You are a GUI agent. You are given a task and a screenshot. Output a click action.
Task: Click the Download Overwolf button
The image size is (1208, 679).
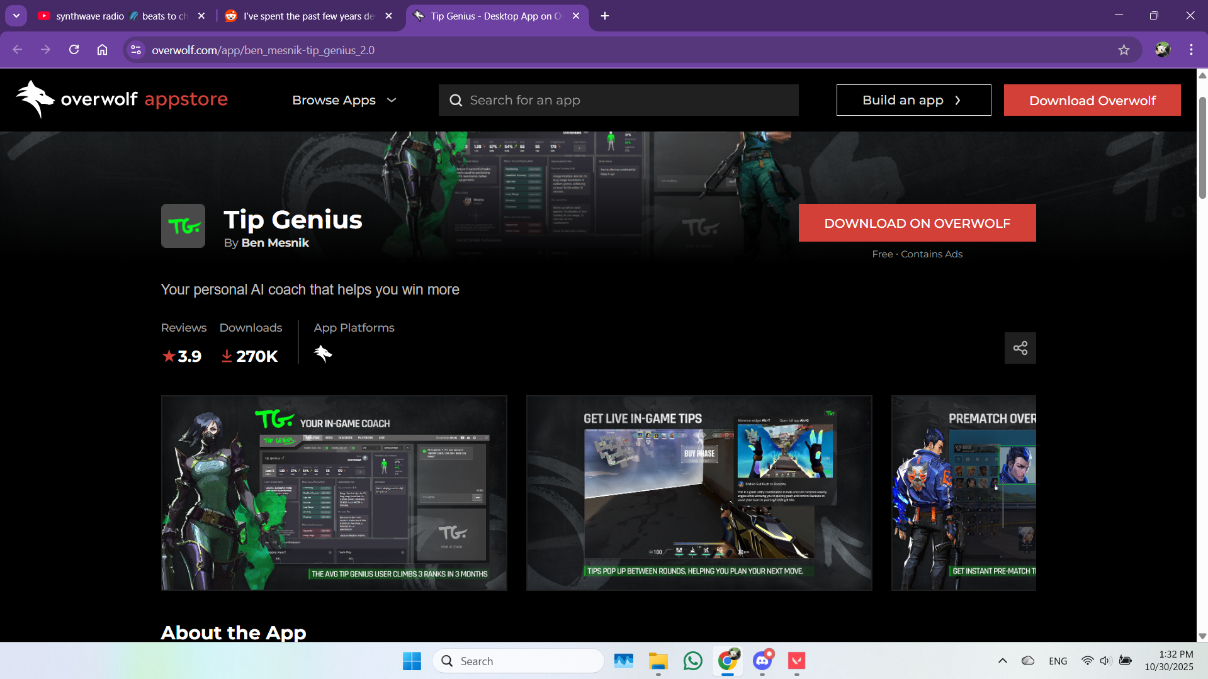click(x=1092, y=100)
